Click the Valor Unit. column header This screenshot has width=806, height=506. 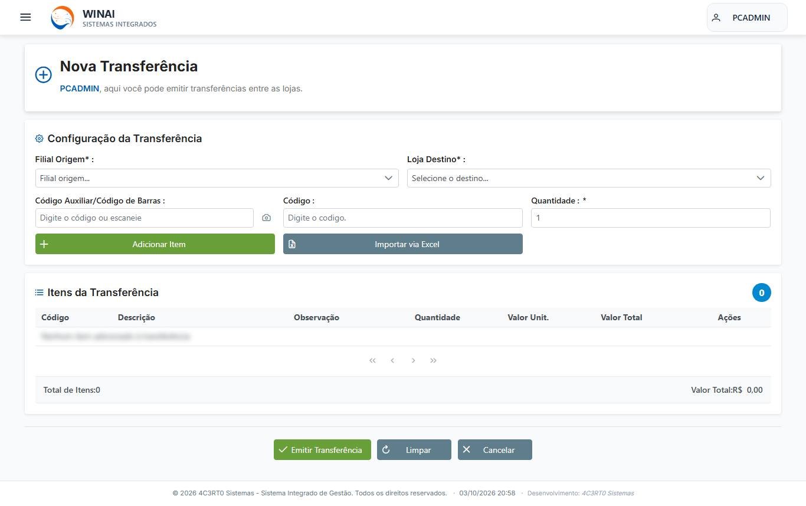[x=528, y=317]
